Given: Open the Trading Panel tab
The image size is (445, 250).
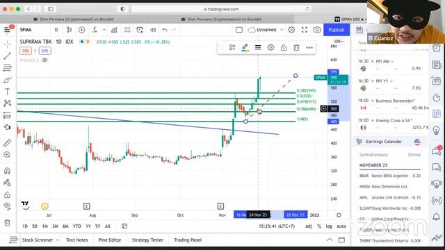Looking at the screenshot, I should pyautogui.click(x=188, y=240).
